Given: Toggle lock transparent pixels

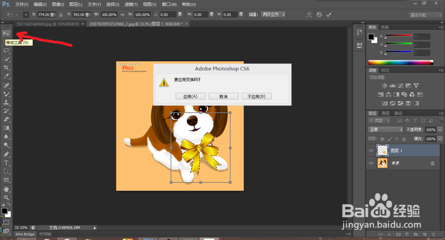Looking at the screenshot, I should (382, 139).
